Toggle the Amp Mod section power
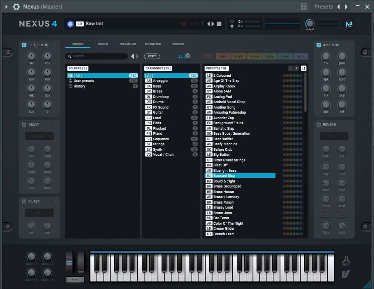The image size is (374, 289). tap(319, 45)
